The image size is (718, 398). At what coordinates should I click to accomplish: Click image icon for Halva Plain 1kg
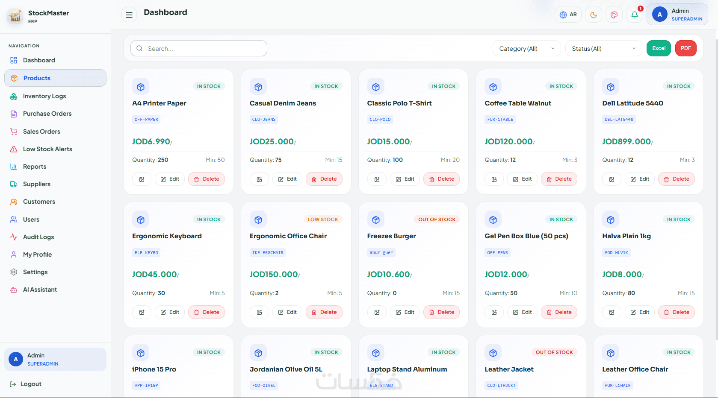612,313
